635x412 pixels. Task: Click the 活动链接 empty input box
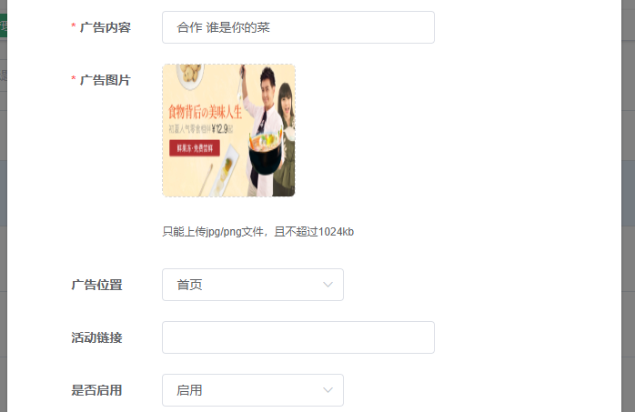298,337
